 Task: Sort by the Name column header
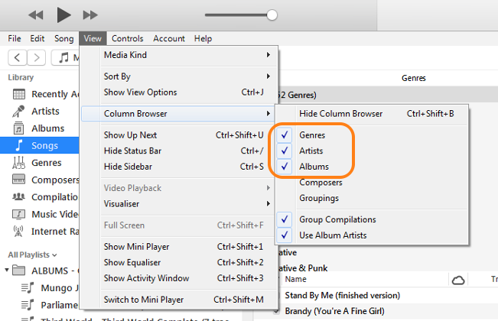(295, 280)
